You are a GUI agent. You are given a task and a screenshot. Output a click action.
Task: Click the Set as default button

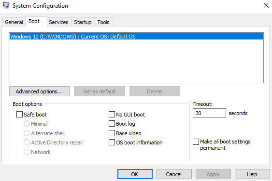click(100, 91)
